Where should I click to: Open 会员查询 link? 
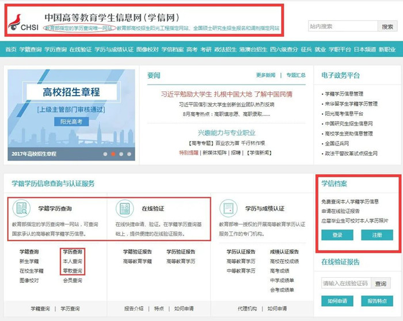point(73,280)
